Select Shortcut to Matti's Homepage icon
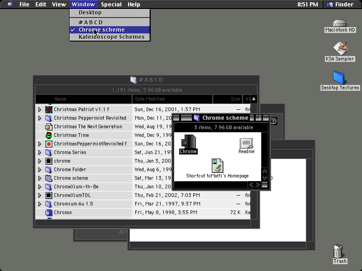The width and height of the screenshot is (362, 271). click(x=217, y=165)
